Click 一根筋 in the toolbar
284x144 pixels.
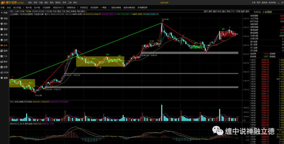[x=103, y=8]
